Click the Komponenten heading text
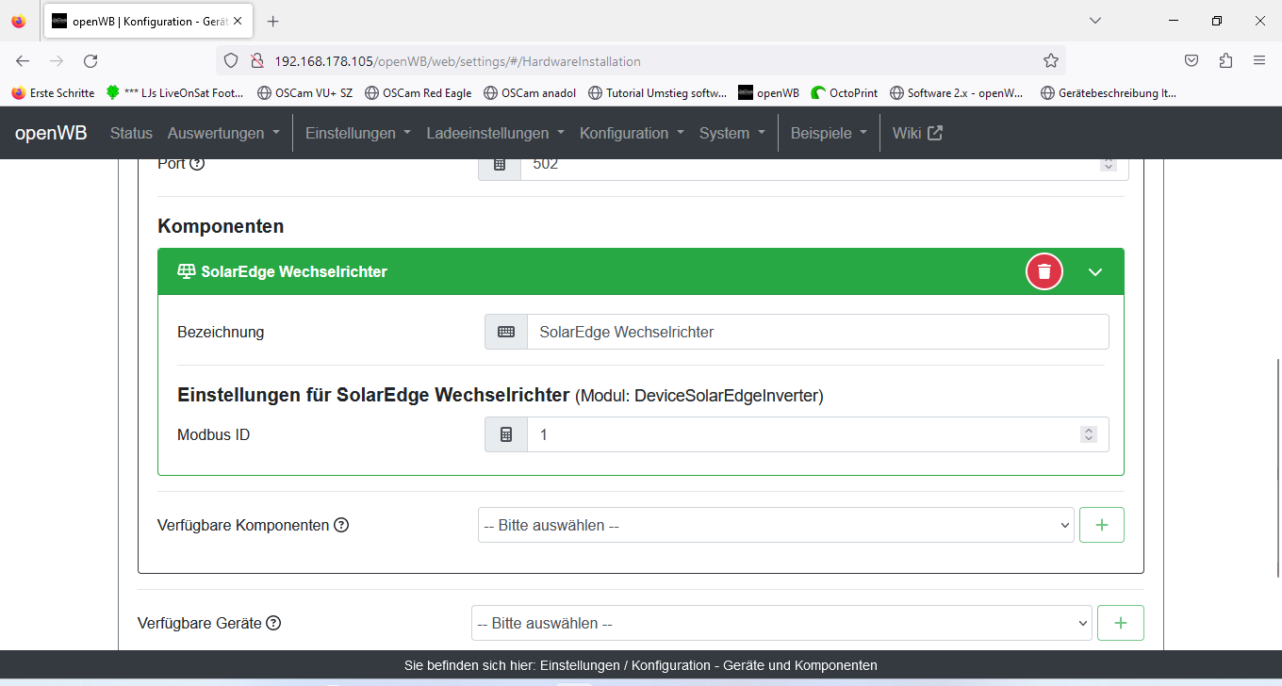Screen dimensions: 1282x686 click(221, 226)
